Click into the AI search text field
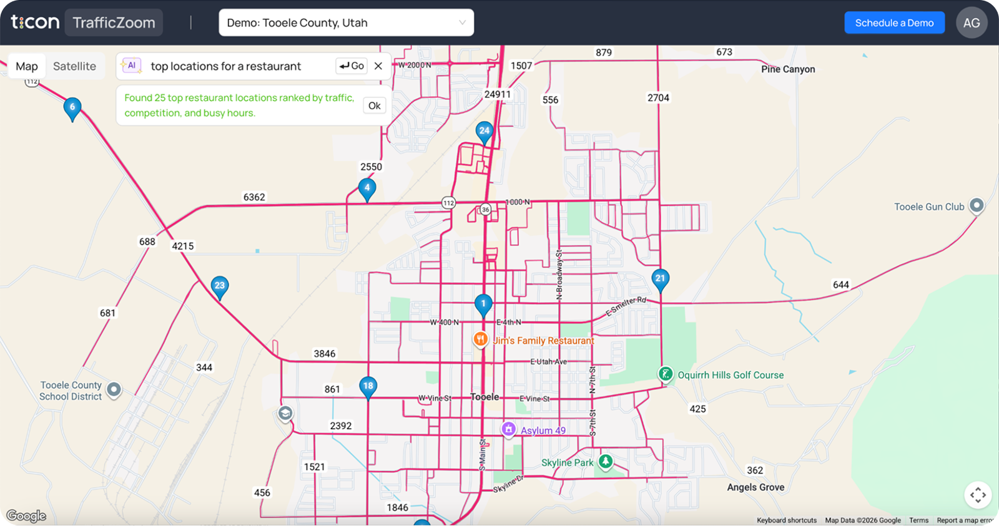 pos(240,66)
